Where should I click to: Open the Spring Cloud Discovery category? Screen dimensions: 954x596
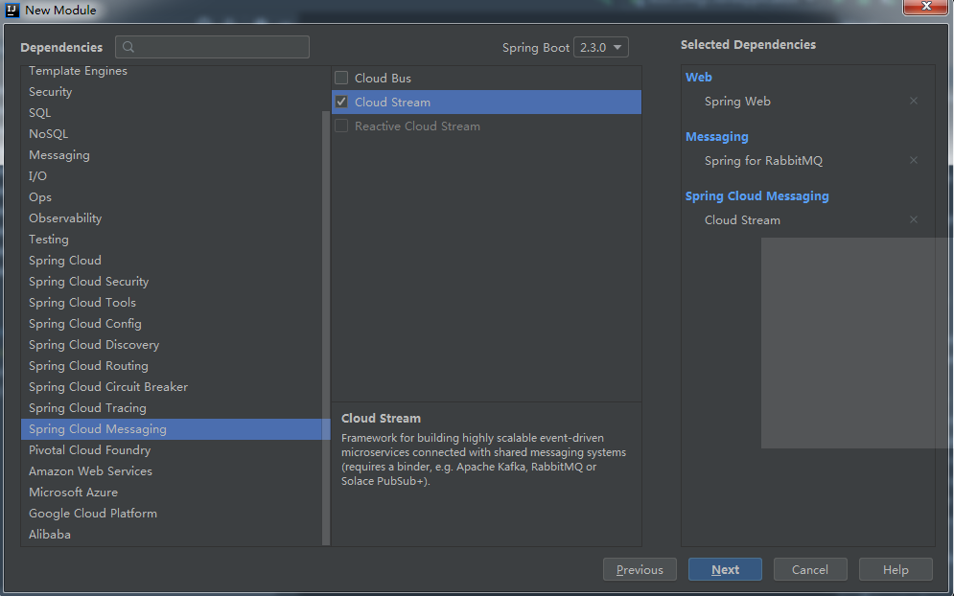coord(94,345)
